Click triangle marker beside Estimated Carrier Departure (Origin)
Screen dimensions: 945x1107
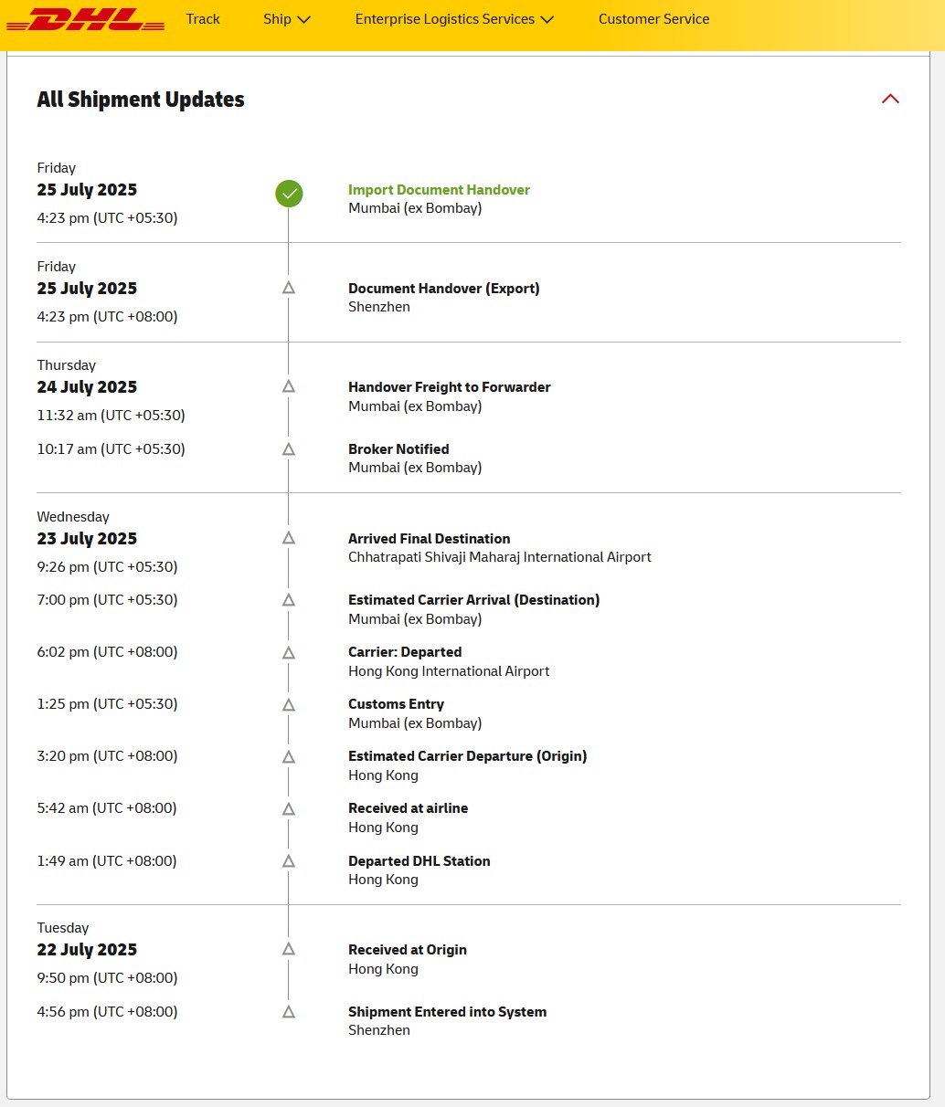click(x=289, y=757)
